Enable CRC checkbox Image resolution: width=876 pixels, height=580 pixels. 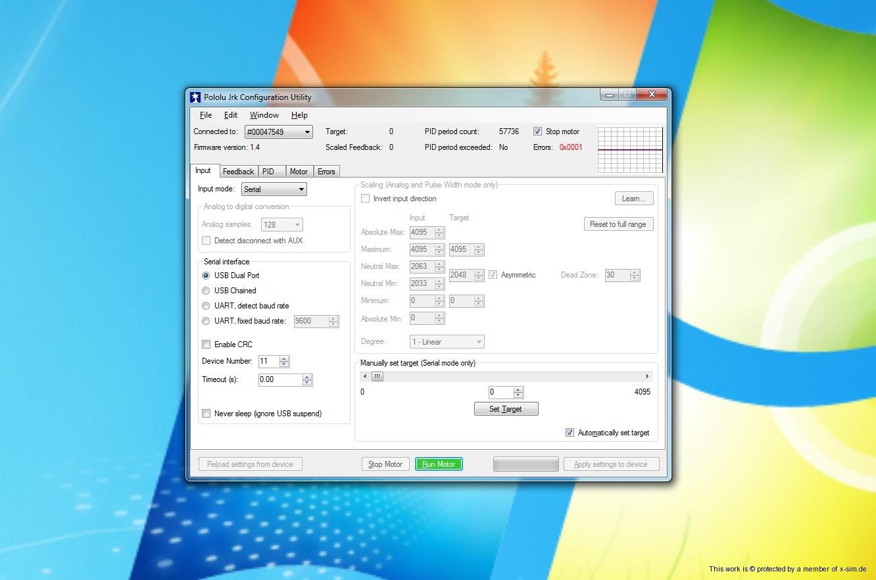207,345
